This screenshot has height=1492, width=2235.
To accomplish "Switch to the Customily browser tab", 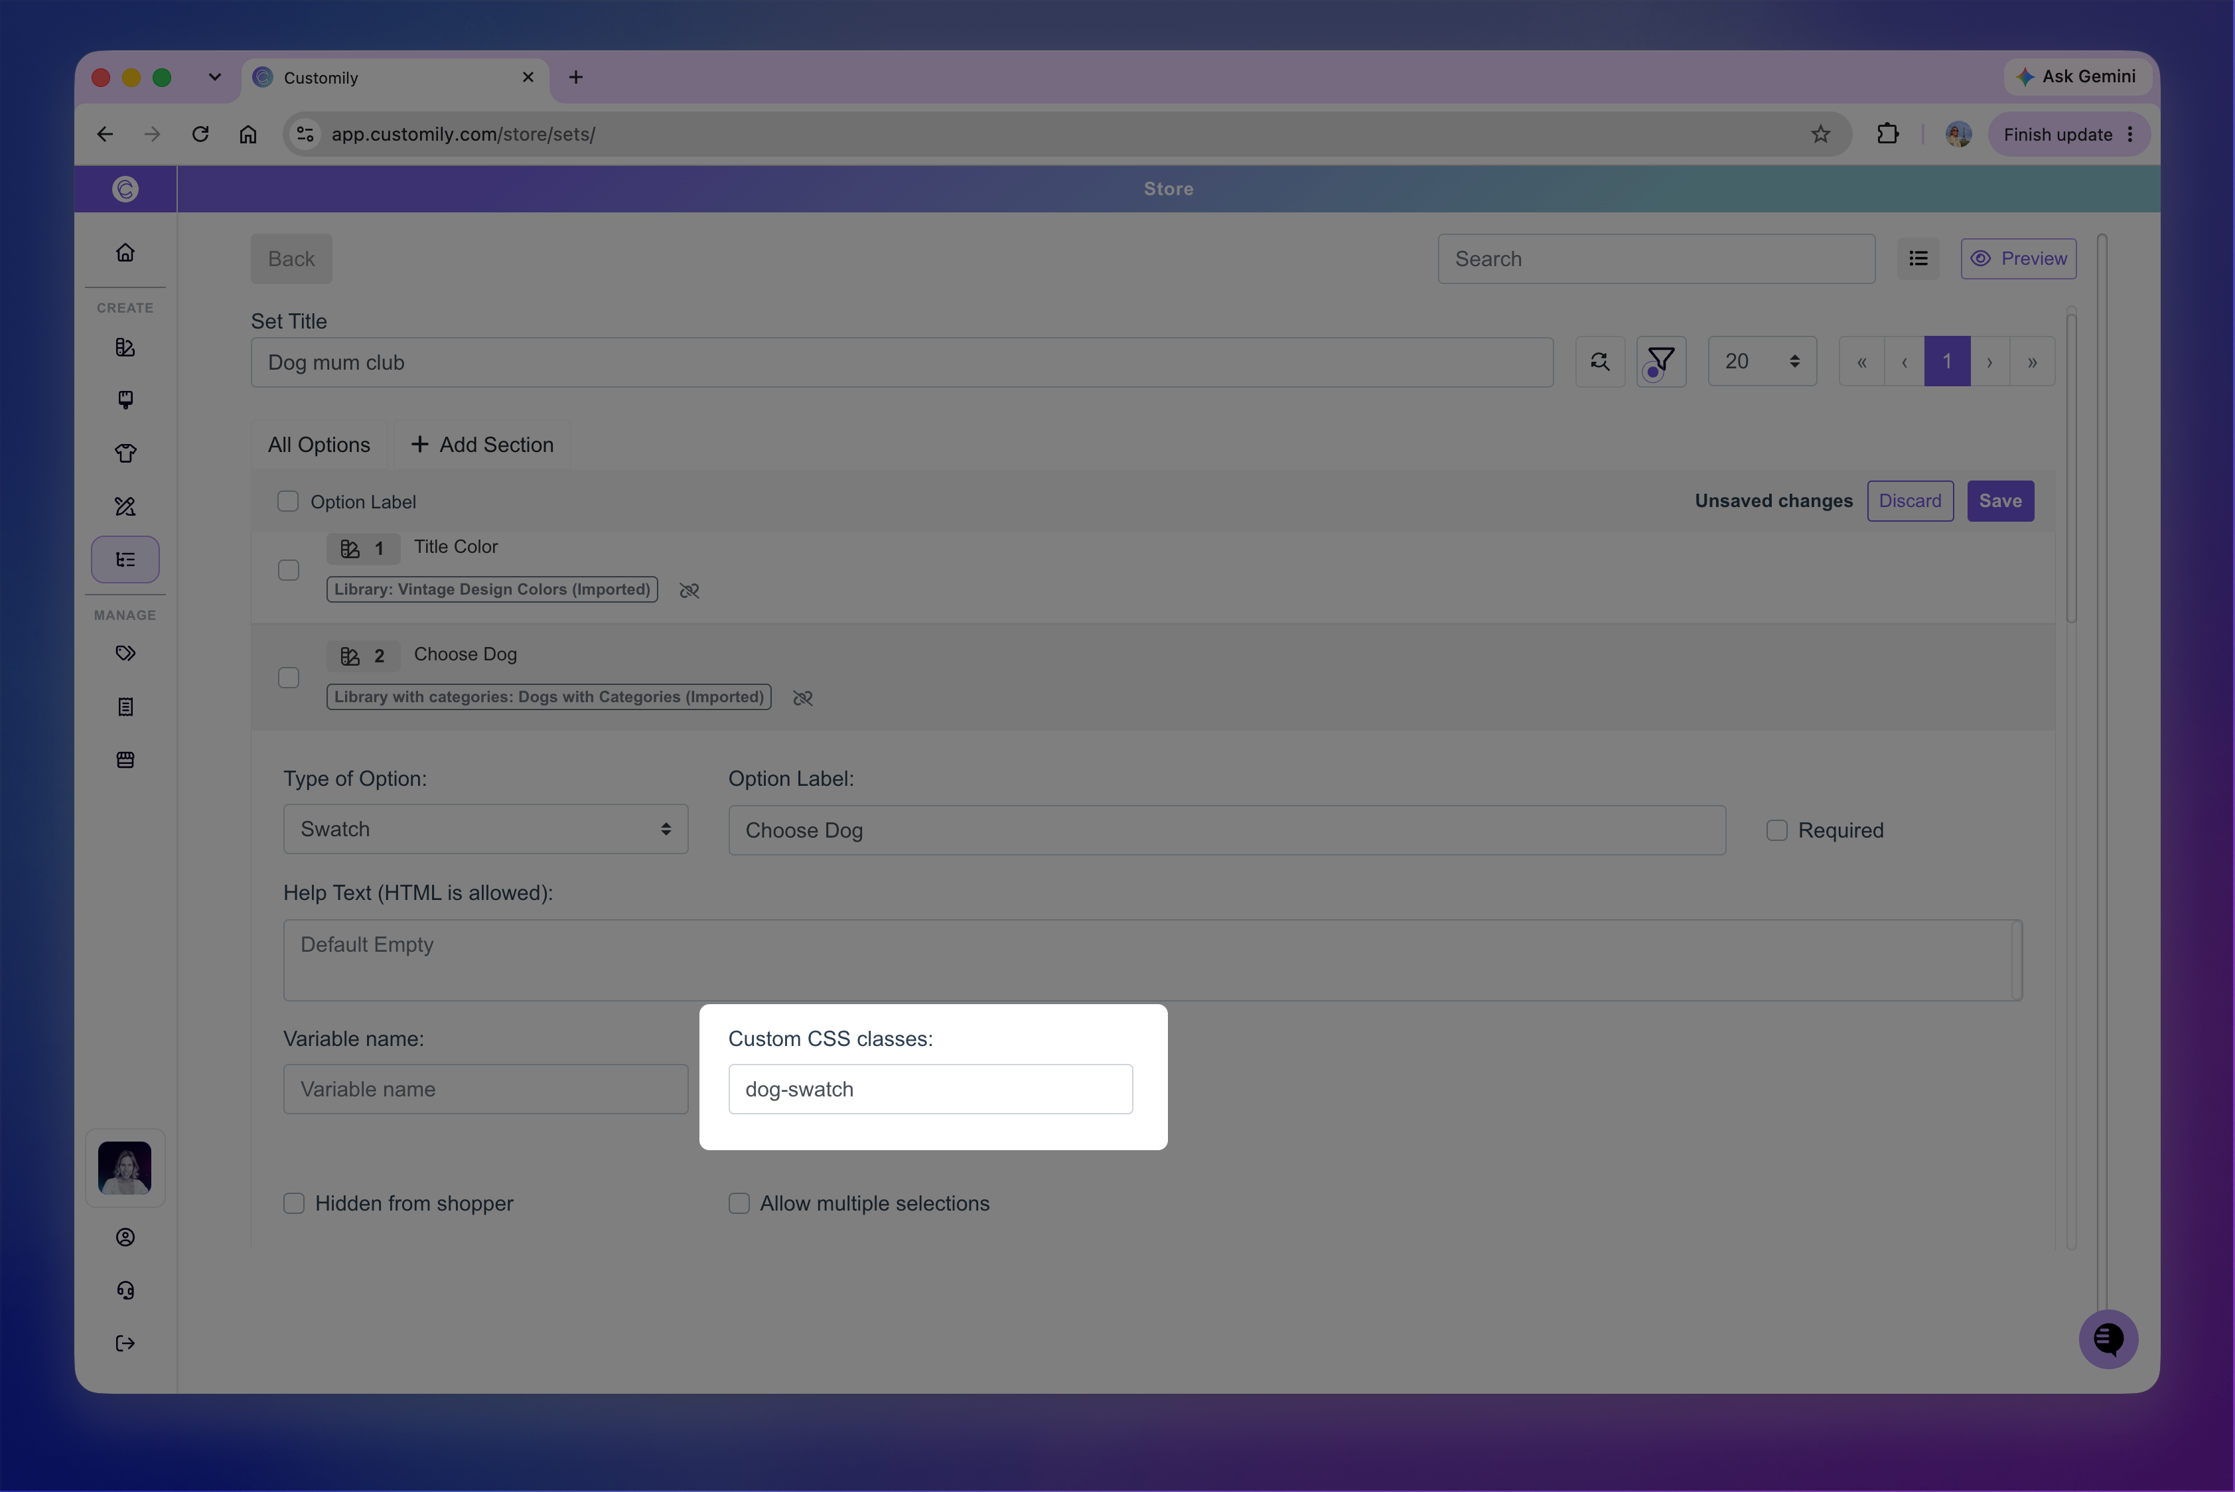I will 395,78.
